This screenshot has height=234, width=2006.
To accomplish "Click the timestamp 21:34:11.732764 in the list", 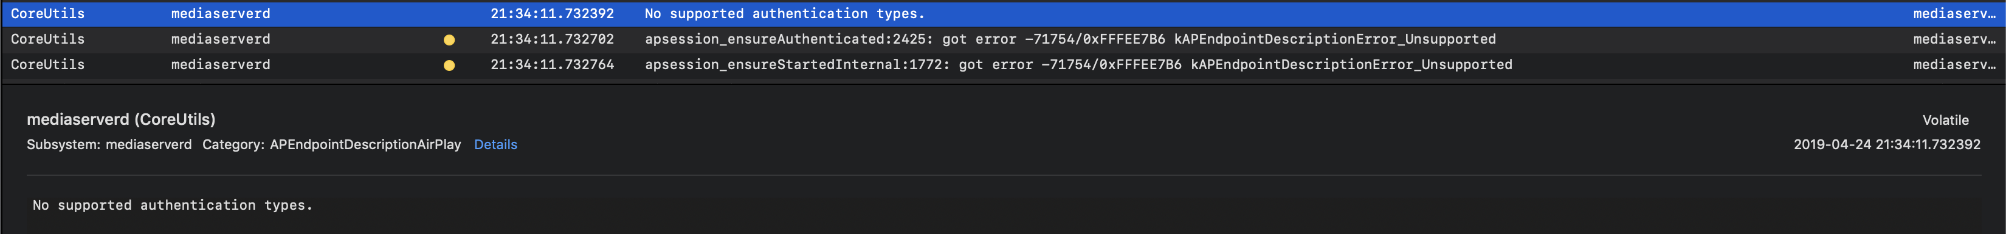I will [552, 64].
